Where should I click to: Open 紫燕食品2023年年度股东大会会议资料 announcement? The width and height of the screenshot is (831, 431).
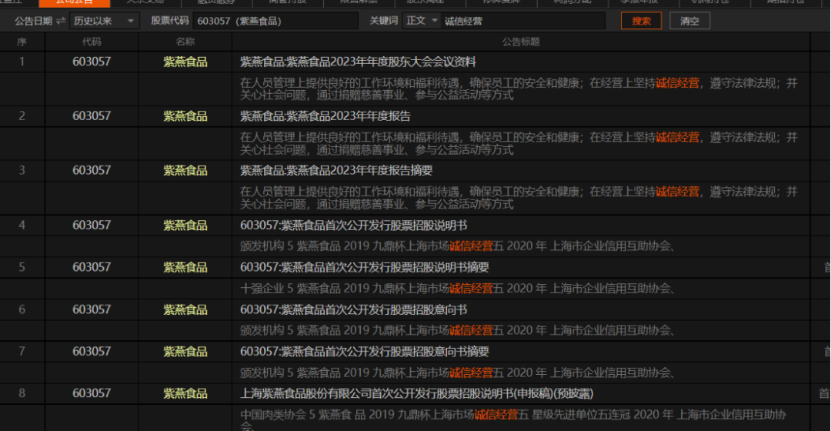point(358,62)
